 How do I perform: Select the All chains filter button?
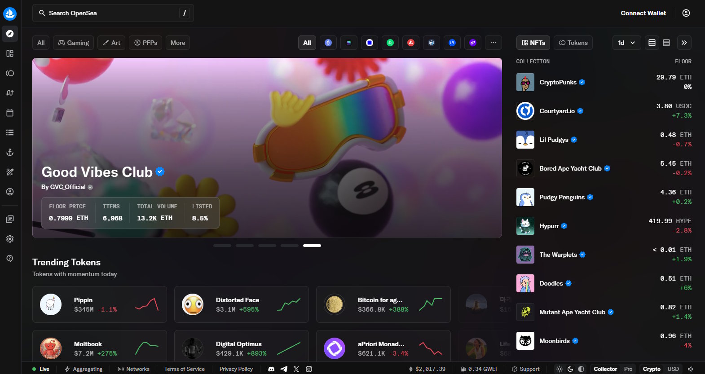(x=307, y=43)
